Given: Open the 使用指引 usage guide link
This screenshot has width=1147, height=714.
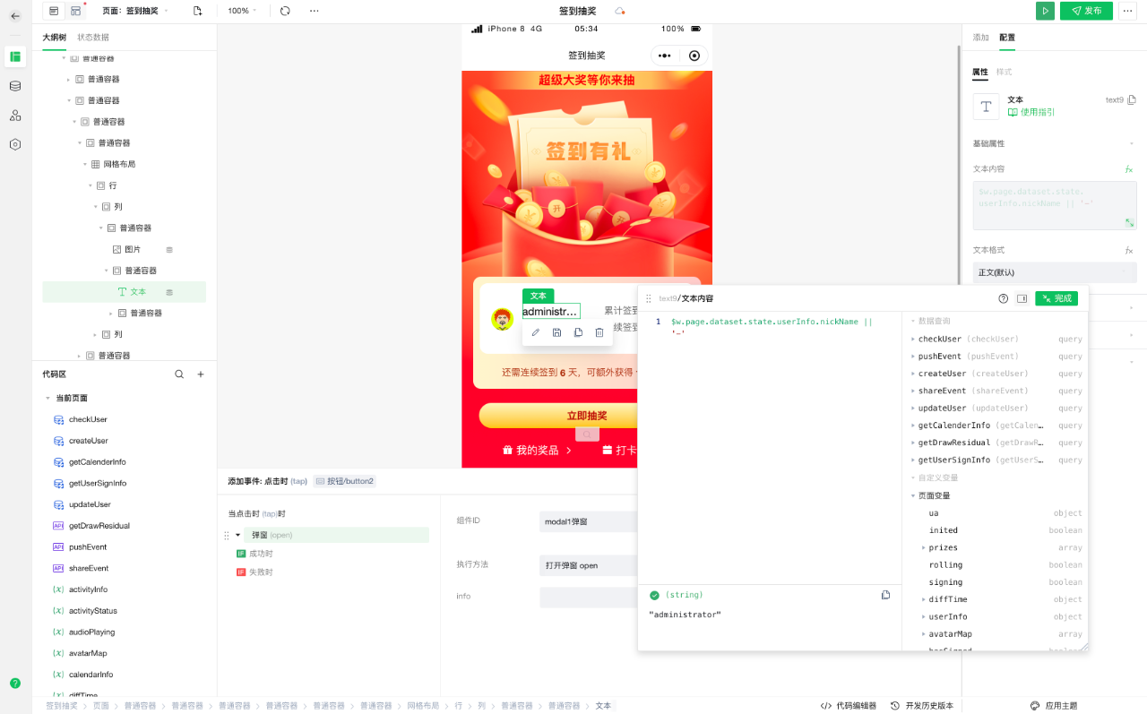Looking at the screenshot, I should pyautogui.click(x=1031, y=112).
